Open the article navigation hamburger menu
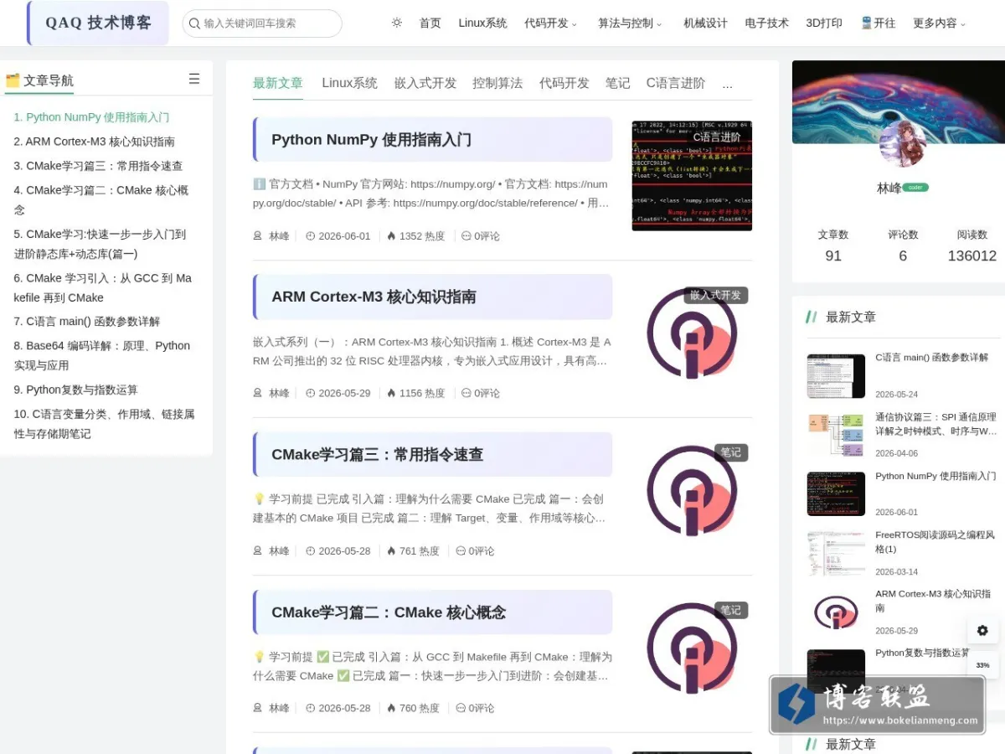The height and width of the screenshot is (754, 1005). tap(194, 79)
